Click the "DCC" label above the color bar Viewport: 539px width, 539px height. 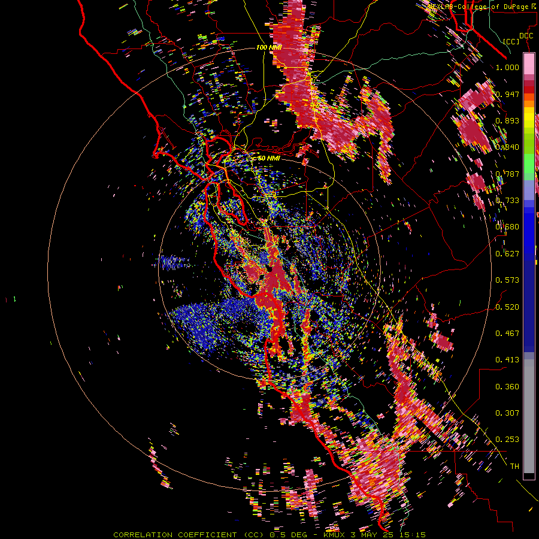coord(526,36)
